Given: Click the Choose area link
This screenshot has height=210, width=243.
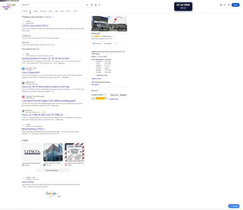Looking at the screenshot, I should 48,17.
